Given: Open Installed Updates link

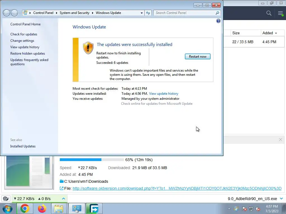Looking at the screenshot, I should point(23,146).
